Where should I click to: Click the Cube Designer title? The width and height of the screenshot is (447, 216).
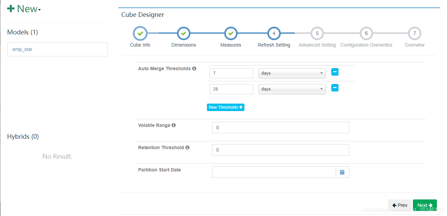(143, 15)
